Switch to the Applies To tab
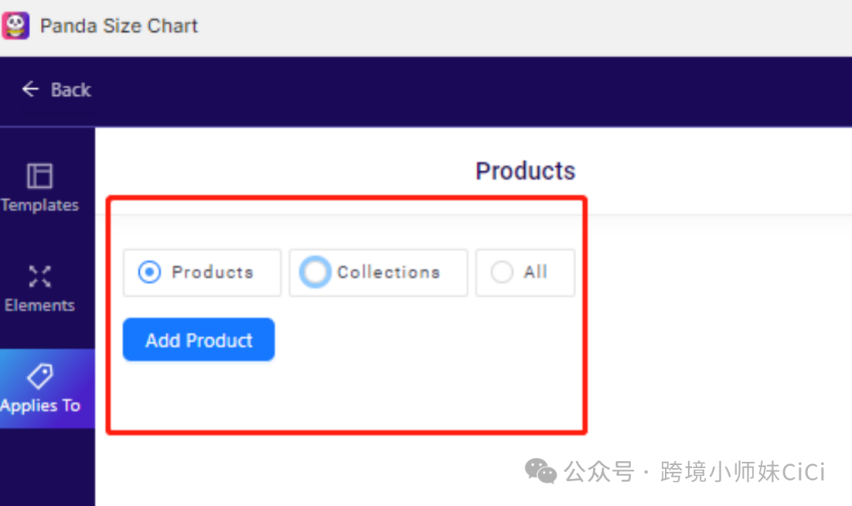Viewport: 852px width, 506px height. pos(47,389)
